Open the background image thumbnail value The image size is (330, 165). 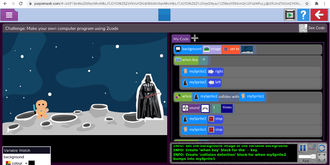point(247,49)
